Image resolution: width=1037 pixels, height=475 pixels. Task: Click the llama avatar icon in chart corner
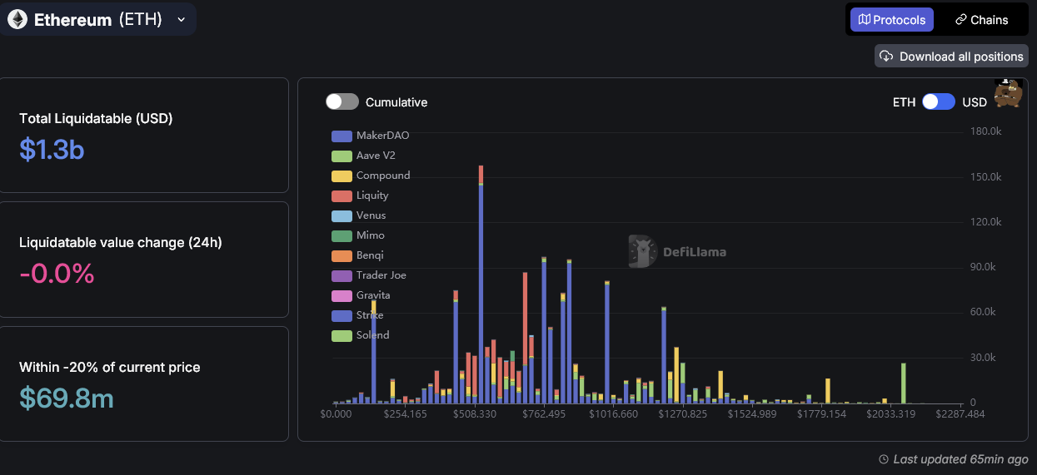tap(1009, 93)
